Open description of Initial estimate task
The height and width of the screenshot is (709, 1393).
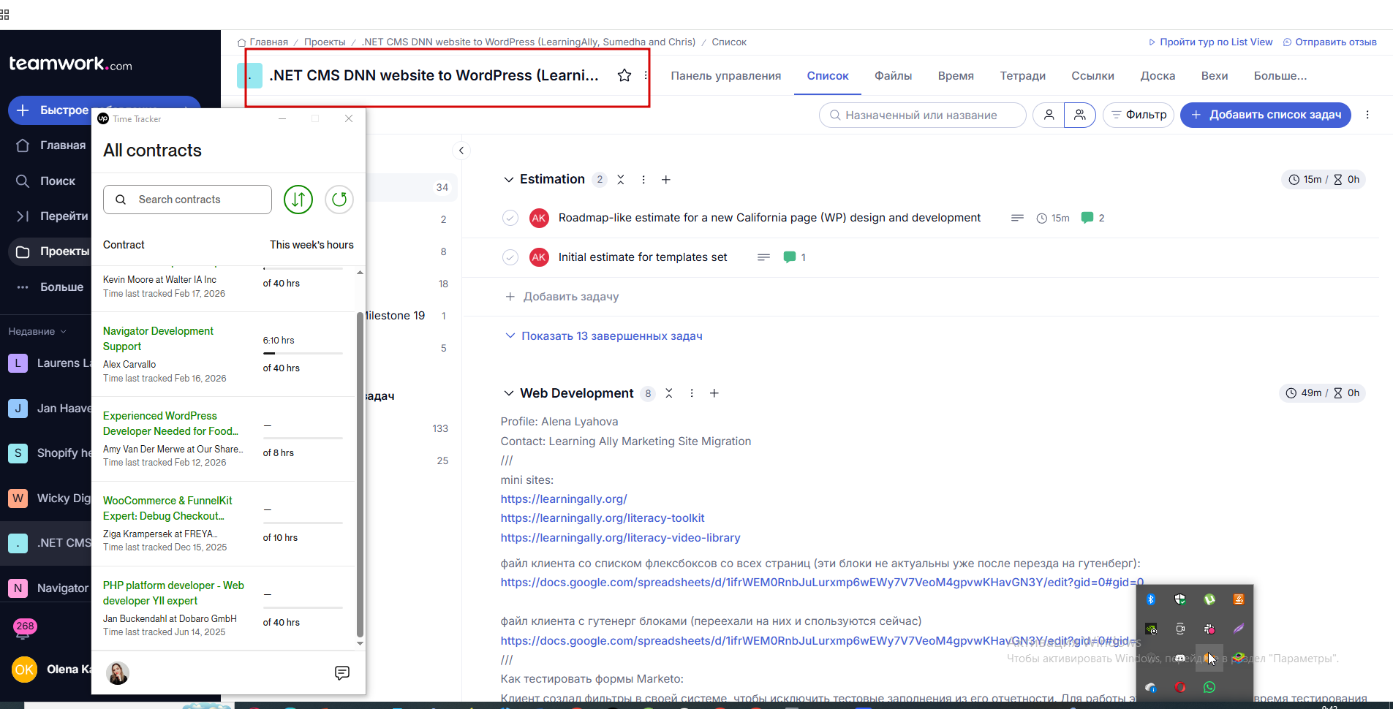(763, 257)
